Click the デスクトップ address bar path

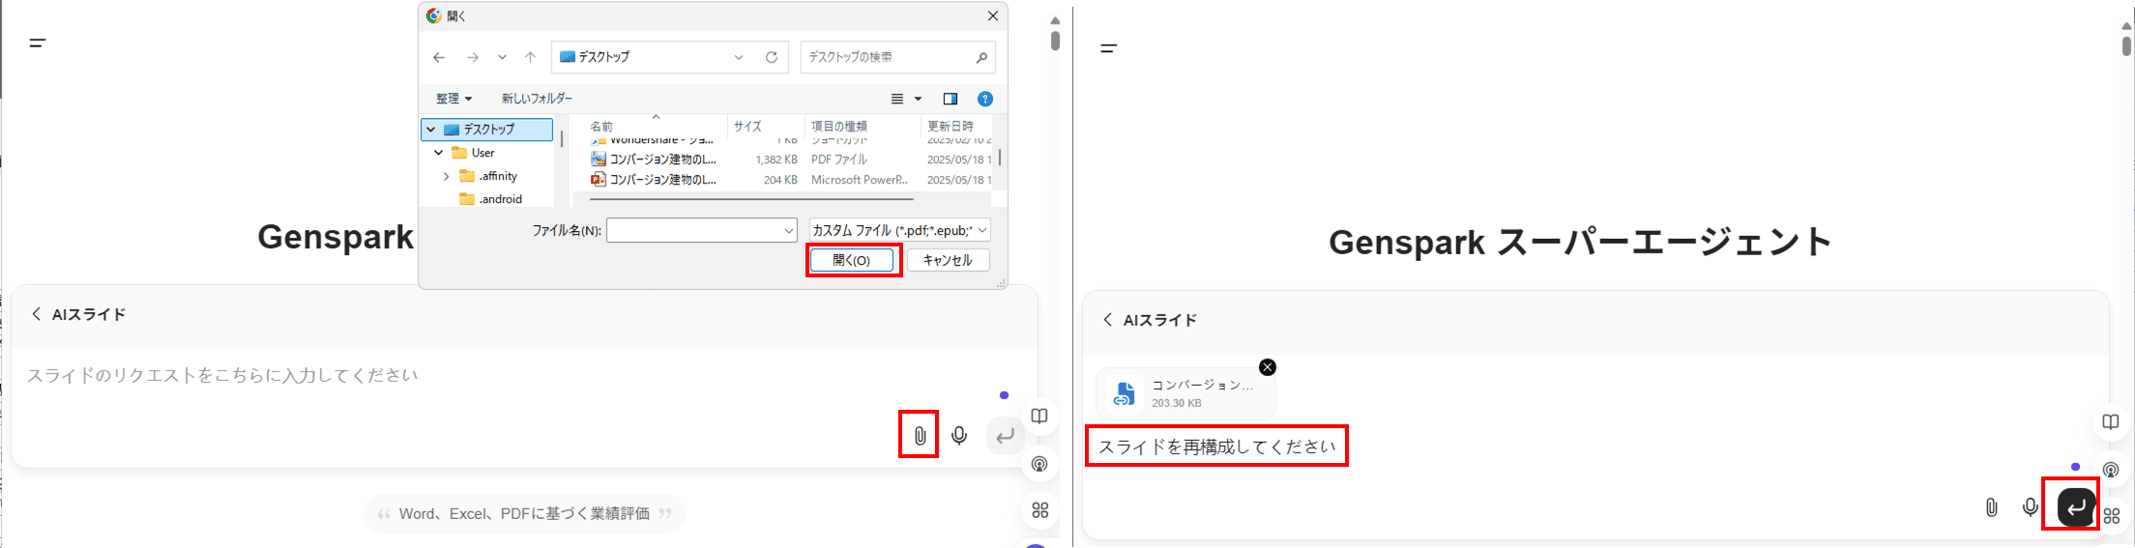(604, 57)
